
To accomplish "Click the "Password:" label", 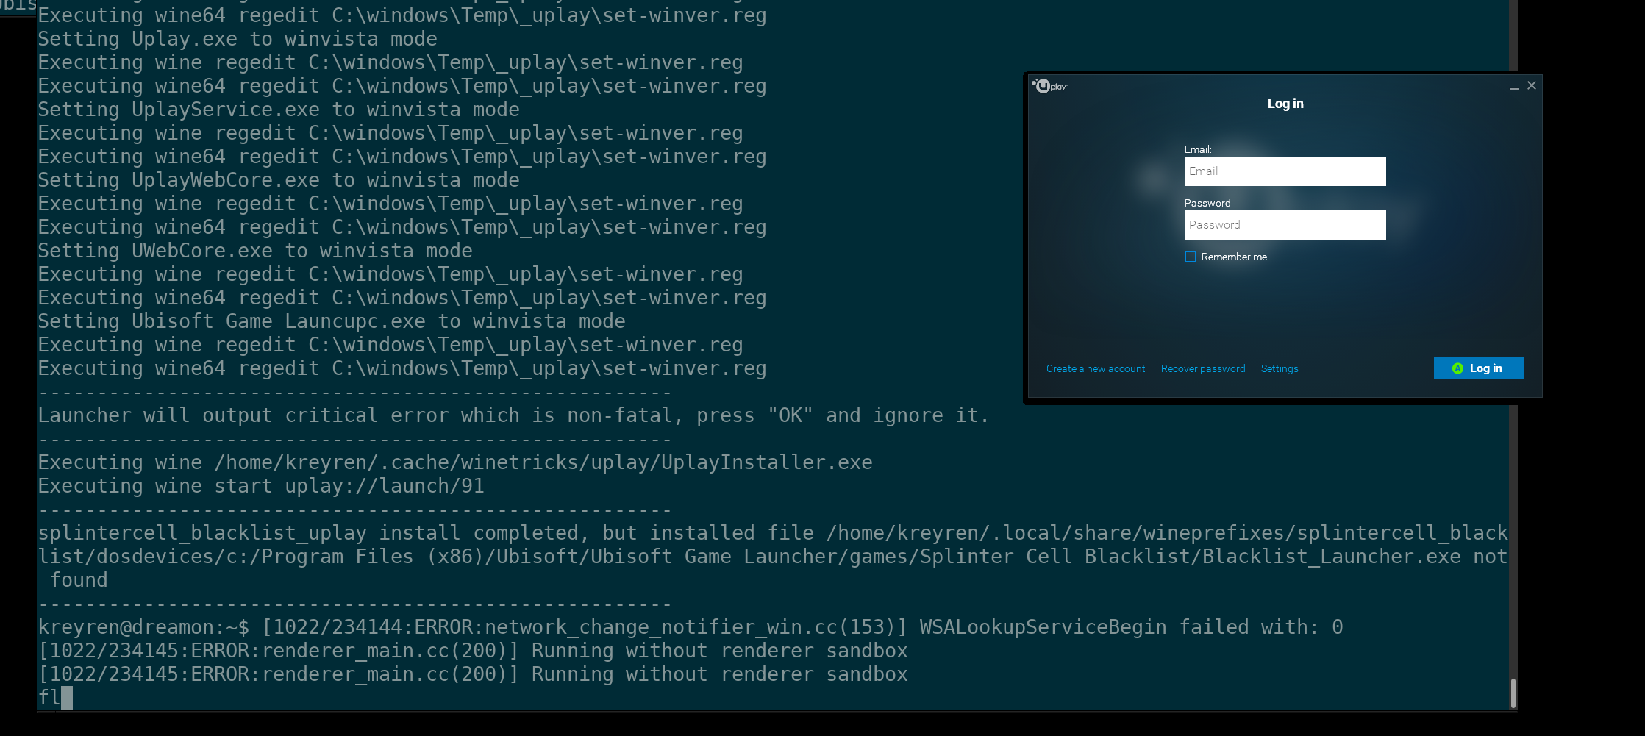I will [x=1208, y=203].
